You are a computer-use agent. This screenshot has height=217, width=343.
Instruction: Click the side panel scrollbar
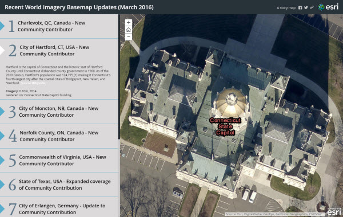(x=119, y=77)
